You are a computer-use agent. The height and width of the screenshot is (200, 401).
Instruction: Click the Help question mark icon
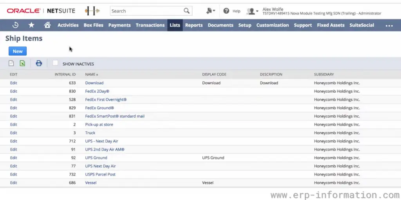click(226, 11)
